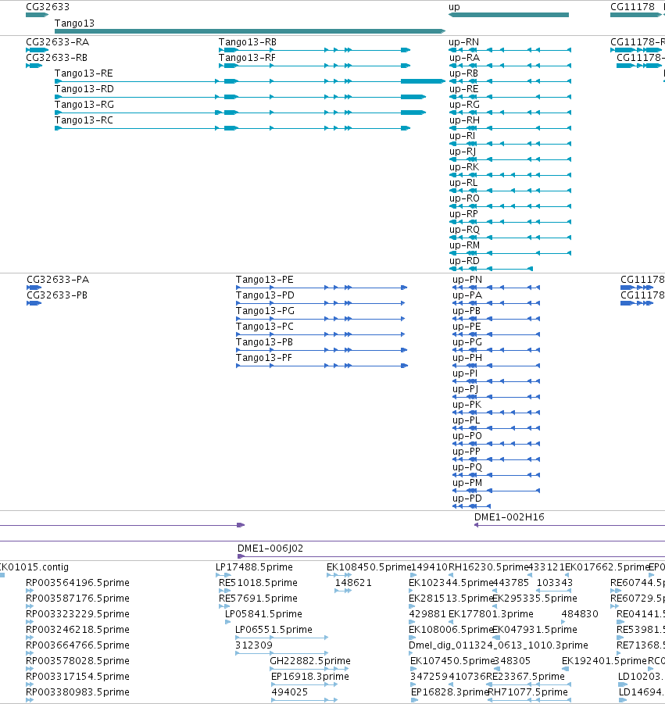Click the RE57691.5prime EST label
Viewport: 665px width, 704px height.
point(258,598)
